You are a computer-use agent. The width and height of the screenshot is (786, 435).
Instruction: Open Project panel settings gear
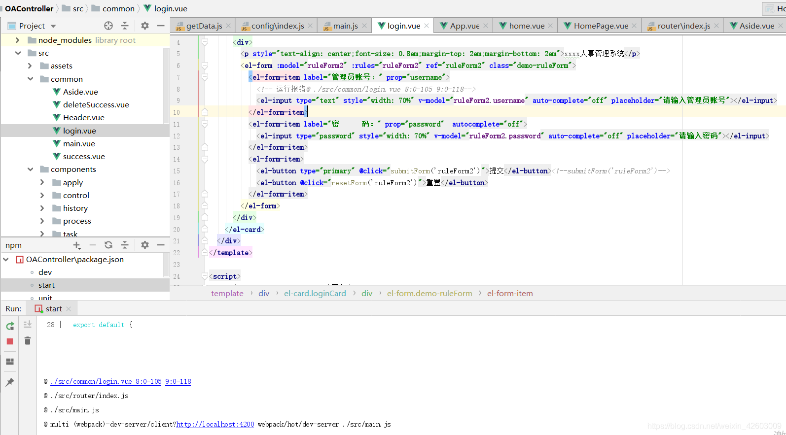coord(144,26)
